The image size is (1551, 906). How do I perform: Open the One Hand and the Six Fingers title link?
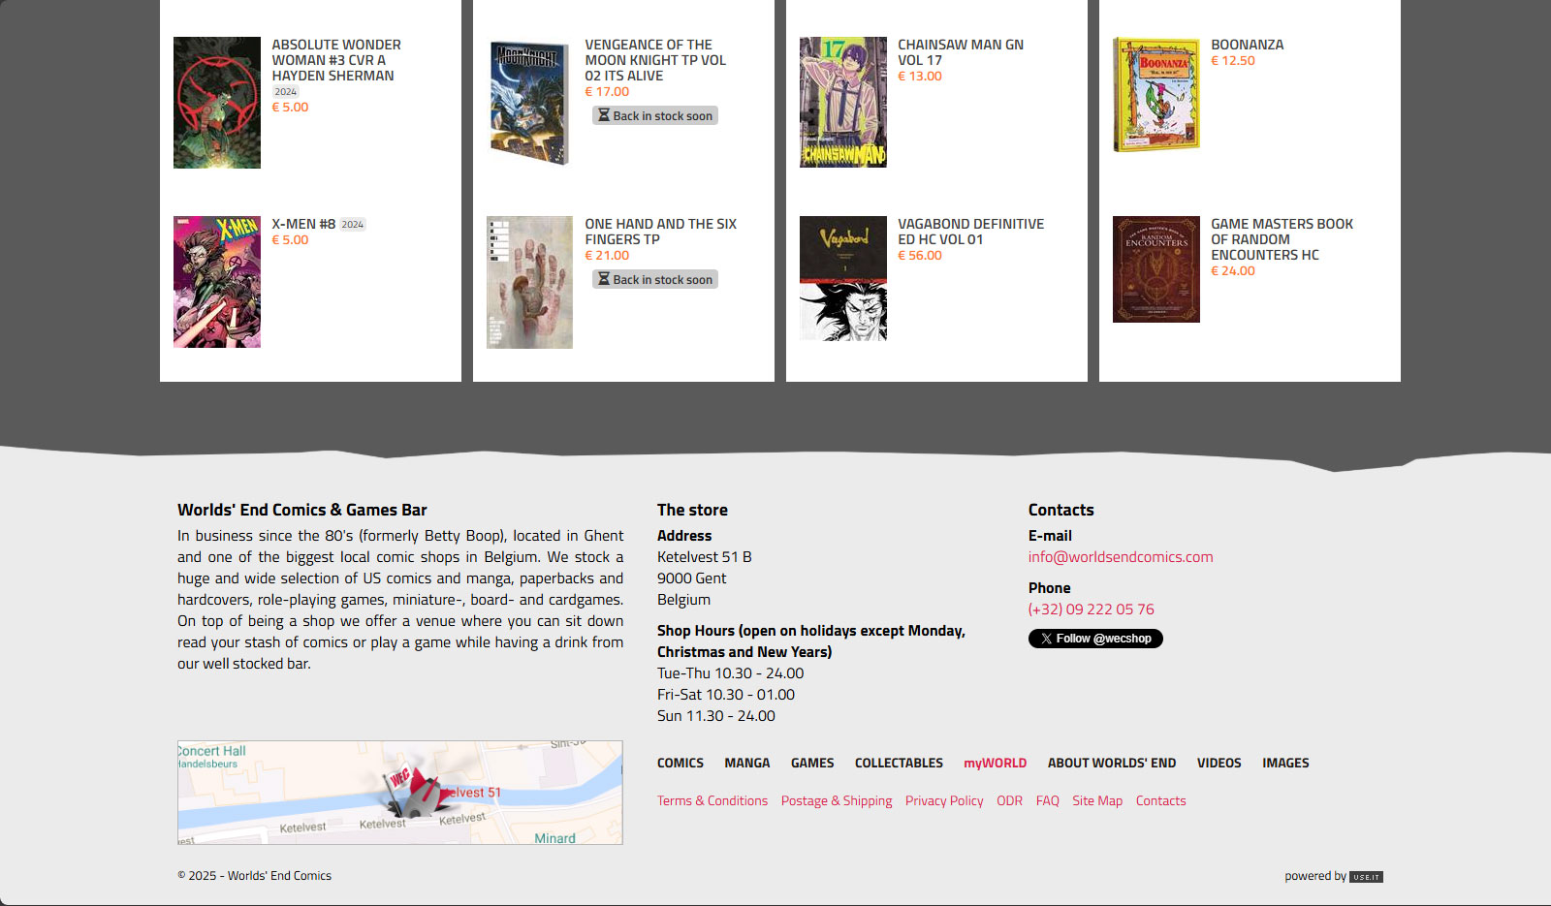[660, 232]
